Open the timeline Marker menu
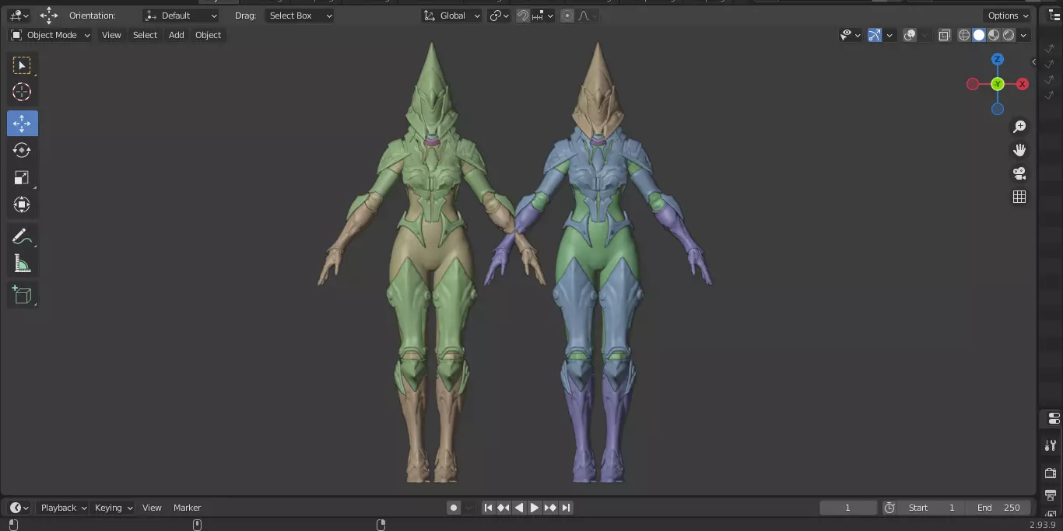This screenshot has width=1063, height=531. [x=187, y=508]
